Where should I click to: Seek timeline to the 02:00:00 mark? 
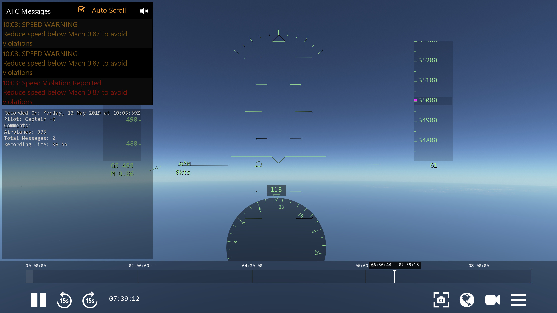click(139, 276)
